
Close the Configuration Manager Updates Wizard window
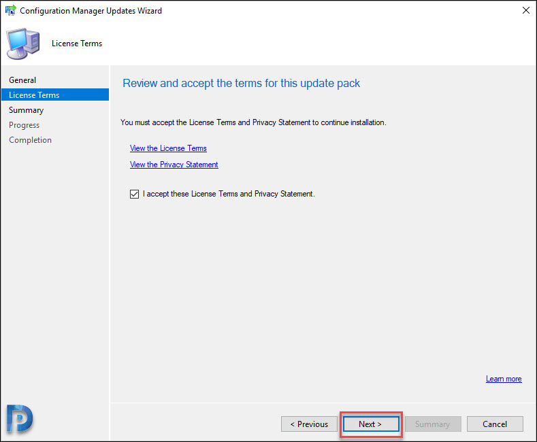pyautogui.click(x=525, y=11)
